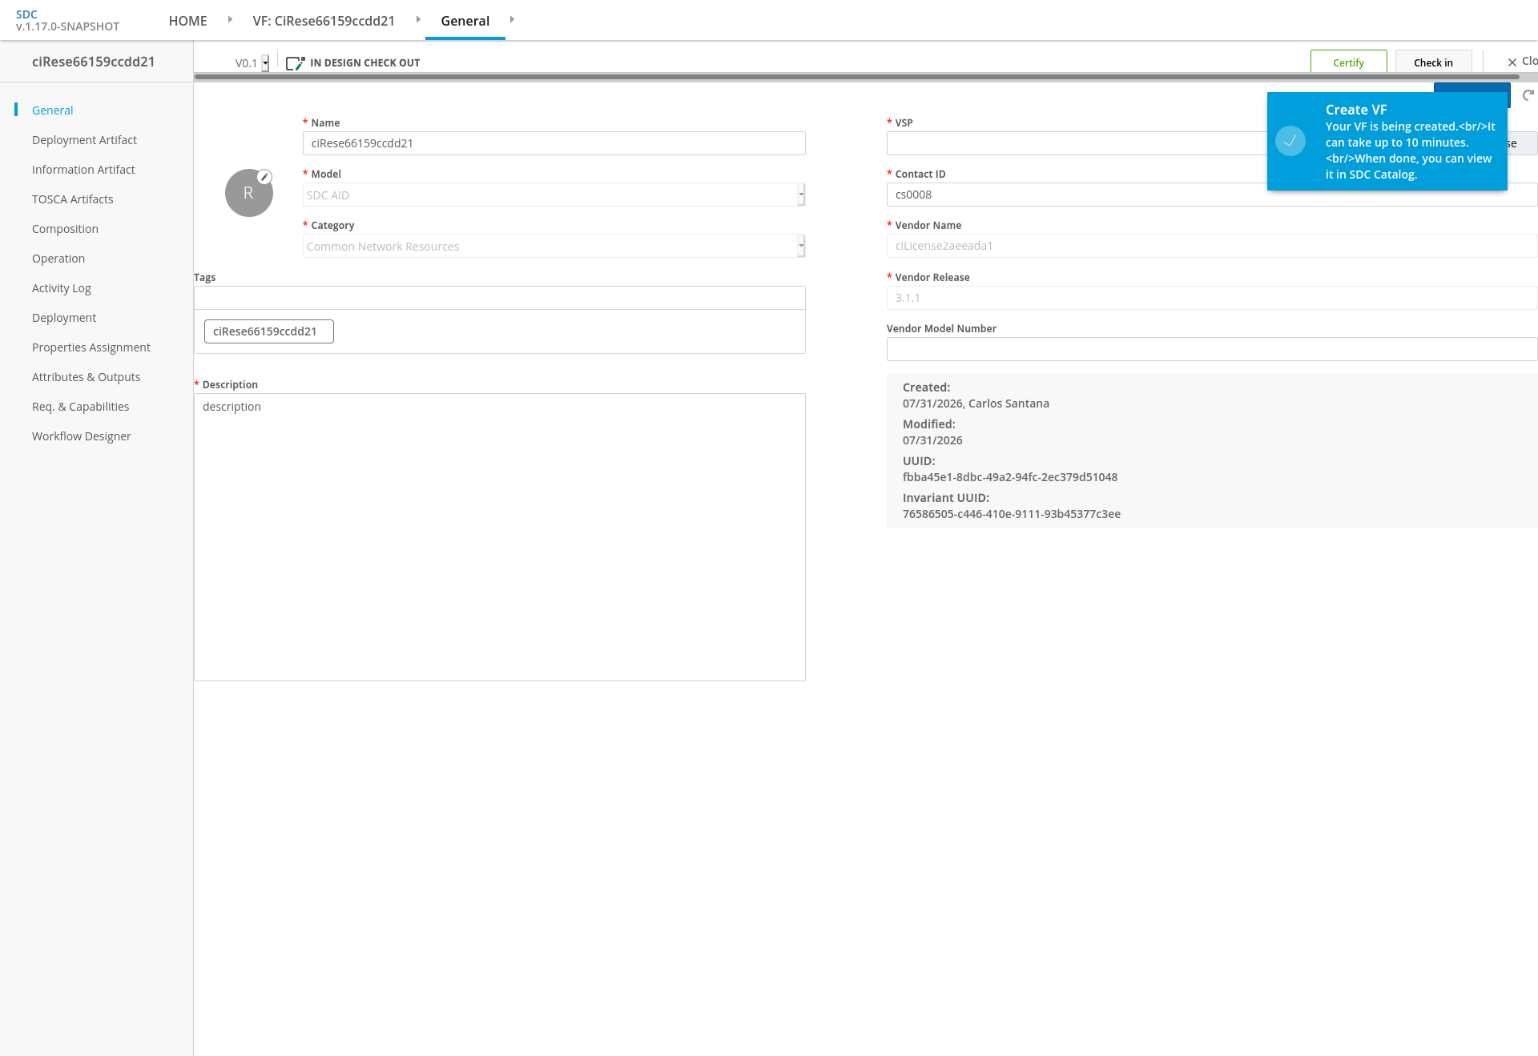Open Composition section
This screenshot has width=1538, height=1056.
[65, 229]
